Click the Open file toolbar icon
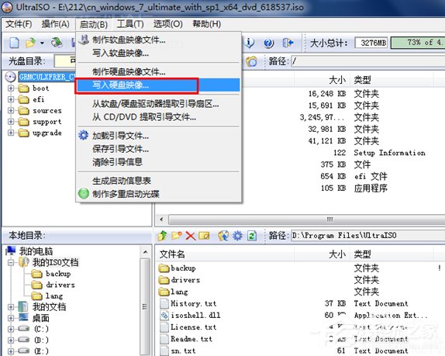 (x=30, y=43)
